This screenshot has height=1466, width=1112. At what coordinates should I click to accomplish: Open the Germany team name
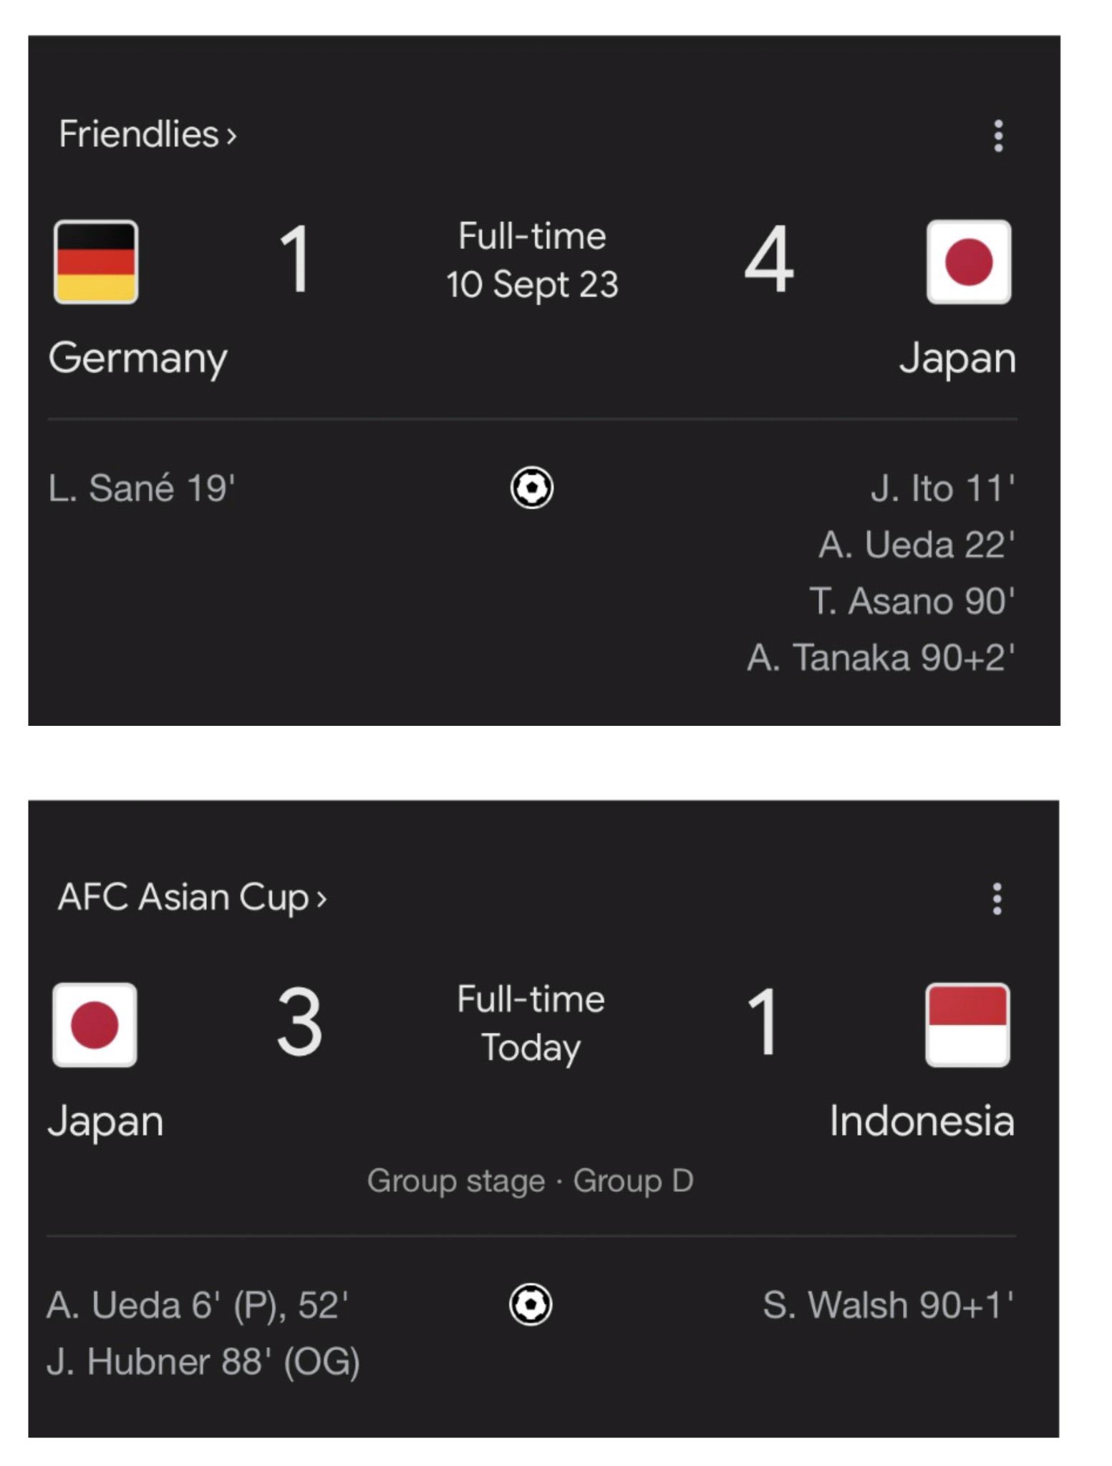click(x=138, y=359)
